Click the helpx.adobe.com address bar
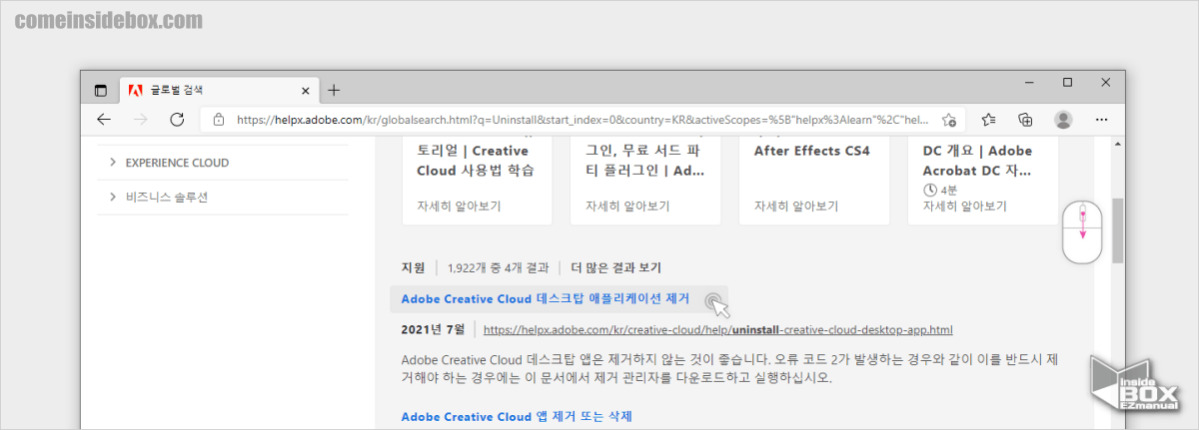Screen dimensions: 1199x430 click(x=583, y=120)
